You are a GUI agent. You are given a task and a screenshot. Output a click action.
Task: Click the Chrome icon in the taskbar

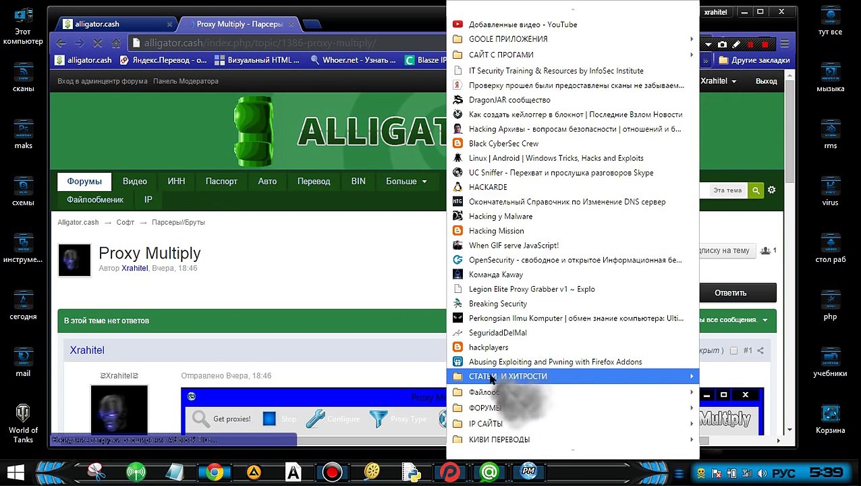tap(215, 473)
